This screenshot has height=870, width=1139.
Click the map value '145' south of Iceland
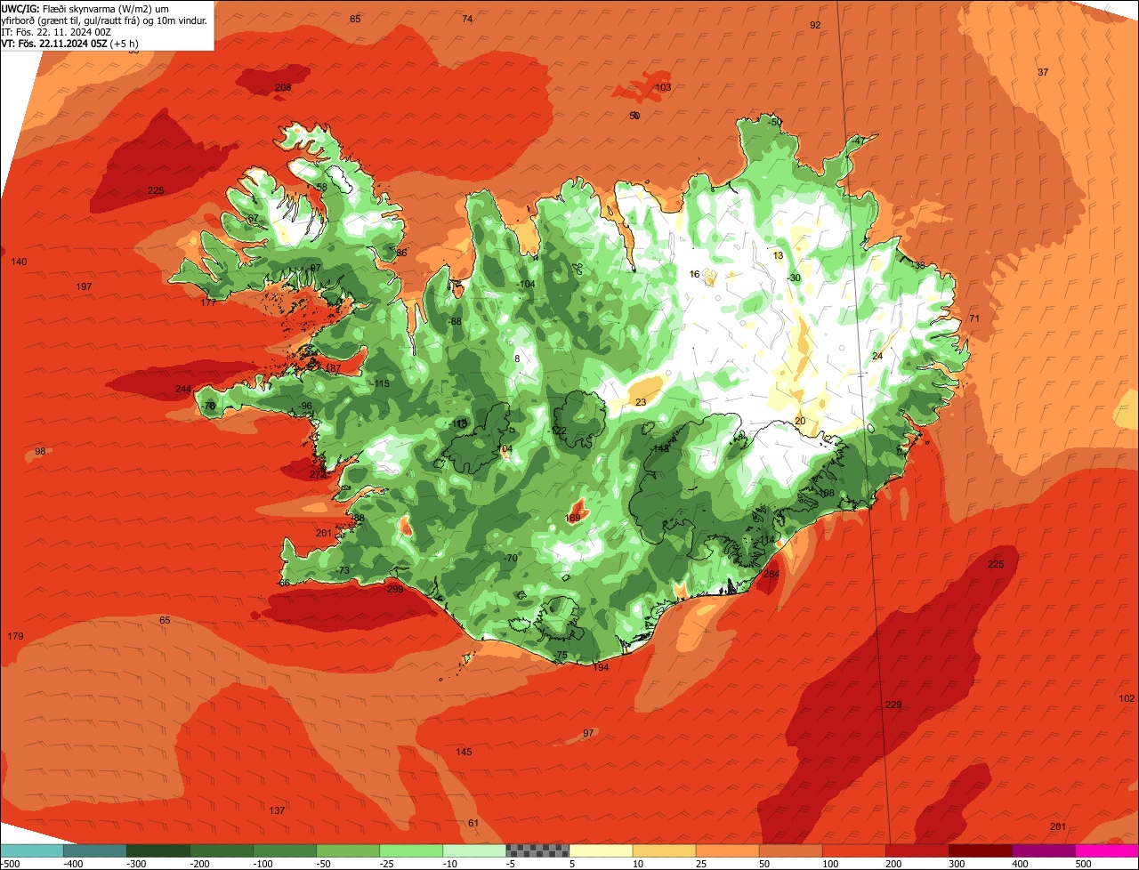pyautogui.click(x=464, y=753)
